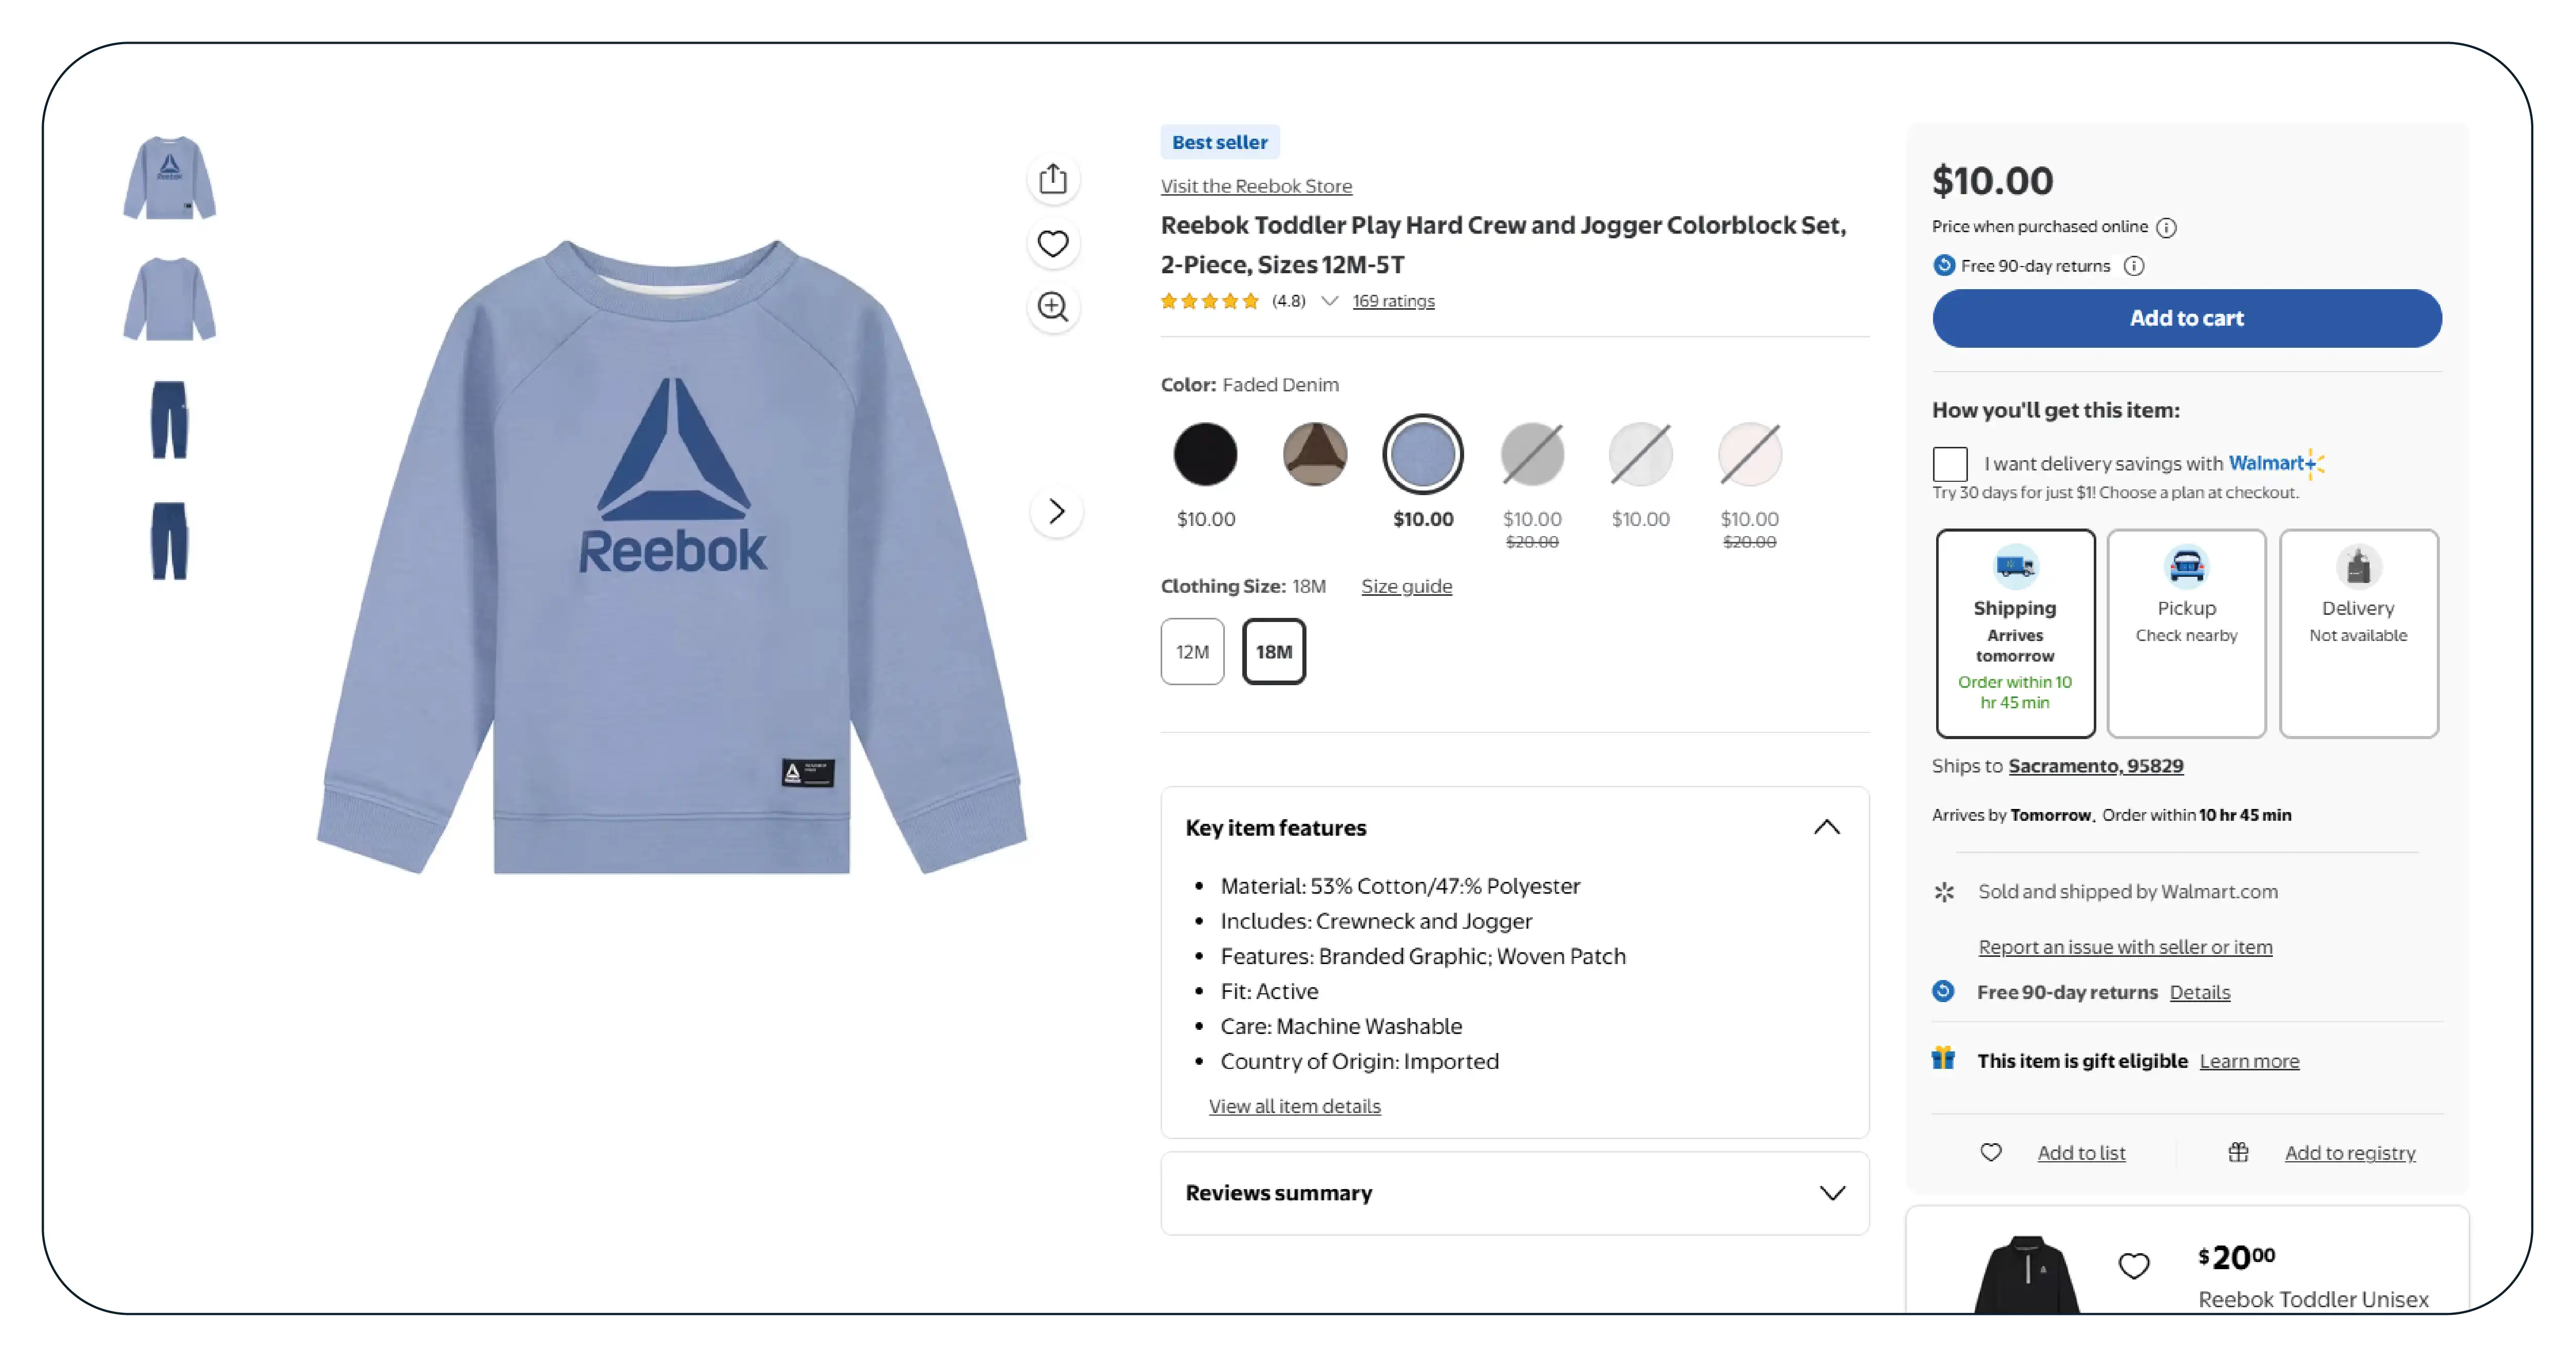
Task: Zoom into the product image with the magnifier
Action: 1052,307
